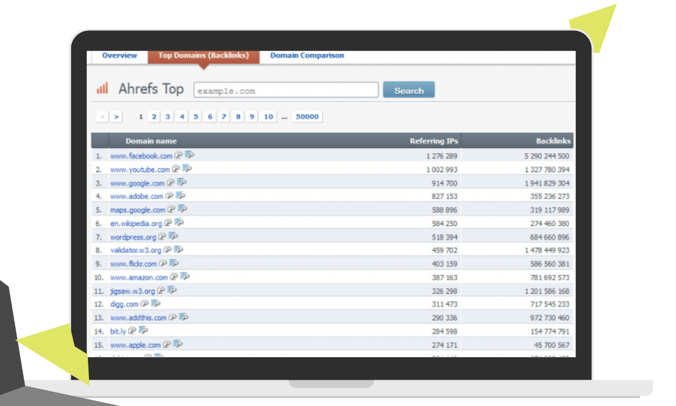Click the gray magnifier icon beside digg.com
Image resolution: width=676 pixels, height=406 pixels.
pyautogui.click(x=145, y=304)
